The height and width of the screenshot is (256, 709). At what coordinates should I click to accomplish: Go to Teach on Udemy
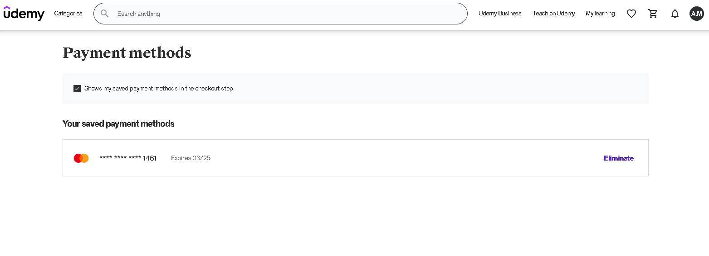tap(553, 14)
